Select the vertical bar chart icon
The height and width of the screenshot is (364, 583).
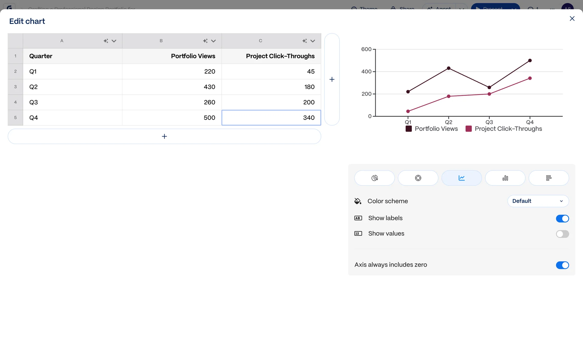505,178
